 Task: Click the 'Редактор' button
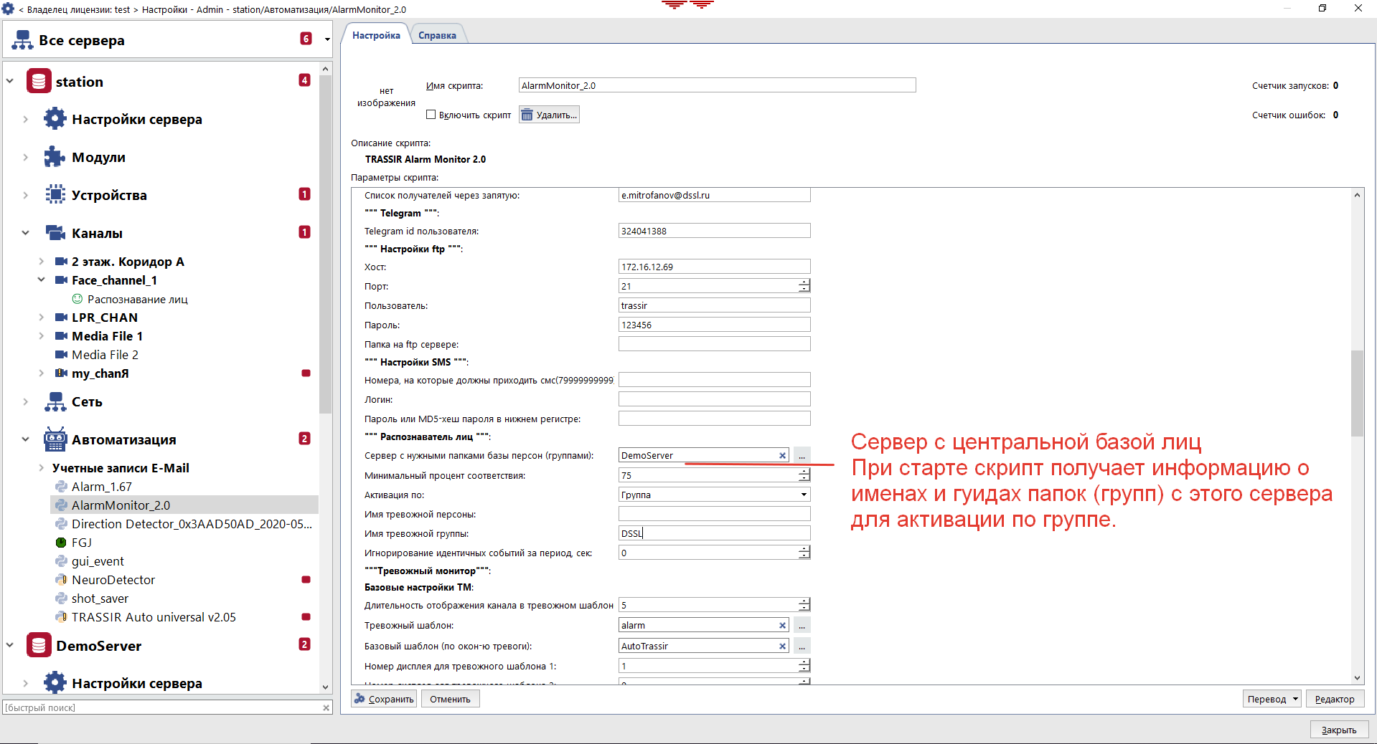[1335, 699]
